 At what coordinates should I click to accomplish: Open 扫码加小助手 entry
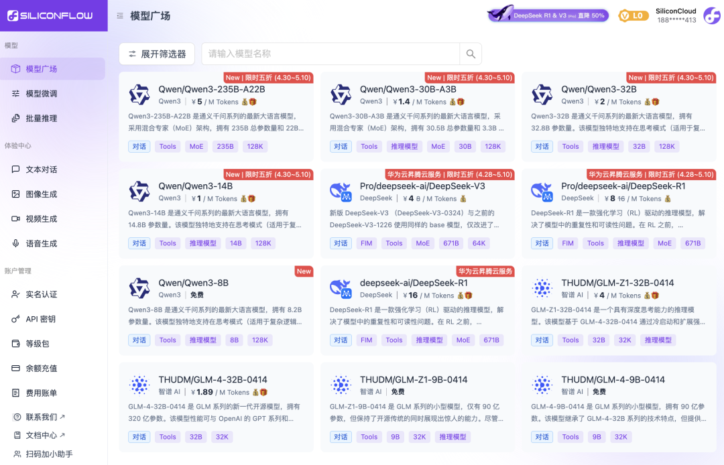coord(49,454)
